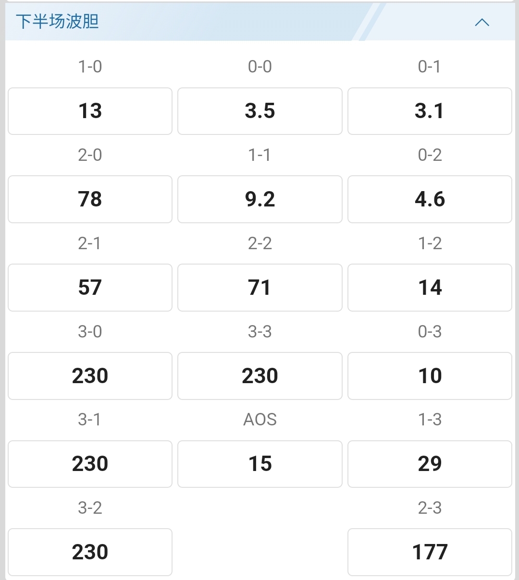Click the AOS label text
This screenshot has height=580, width=519.
[259, 420]
